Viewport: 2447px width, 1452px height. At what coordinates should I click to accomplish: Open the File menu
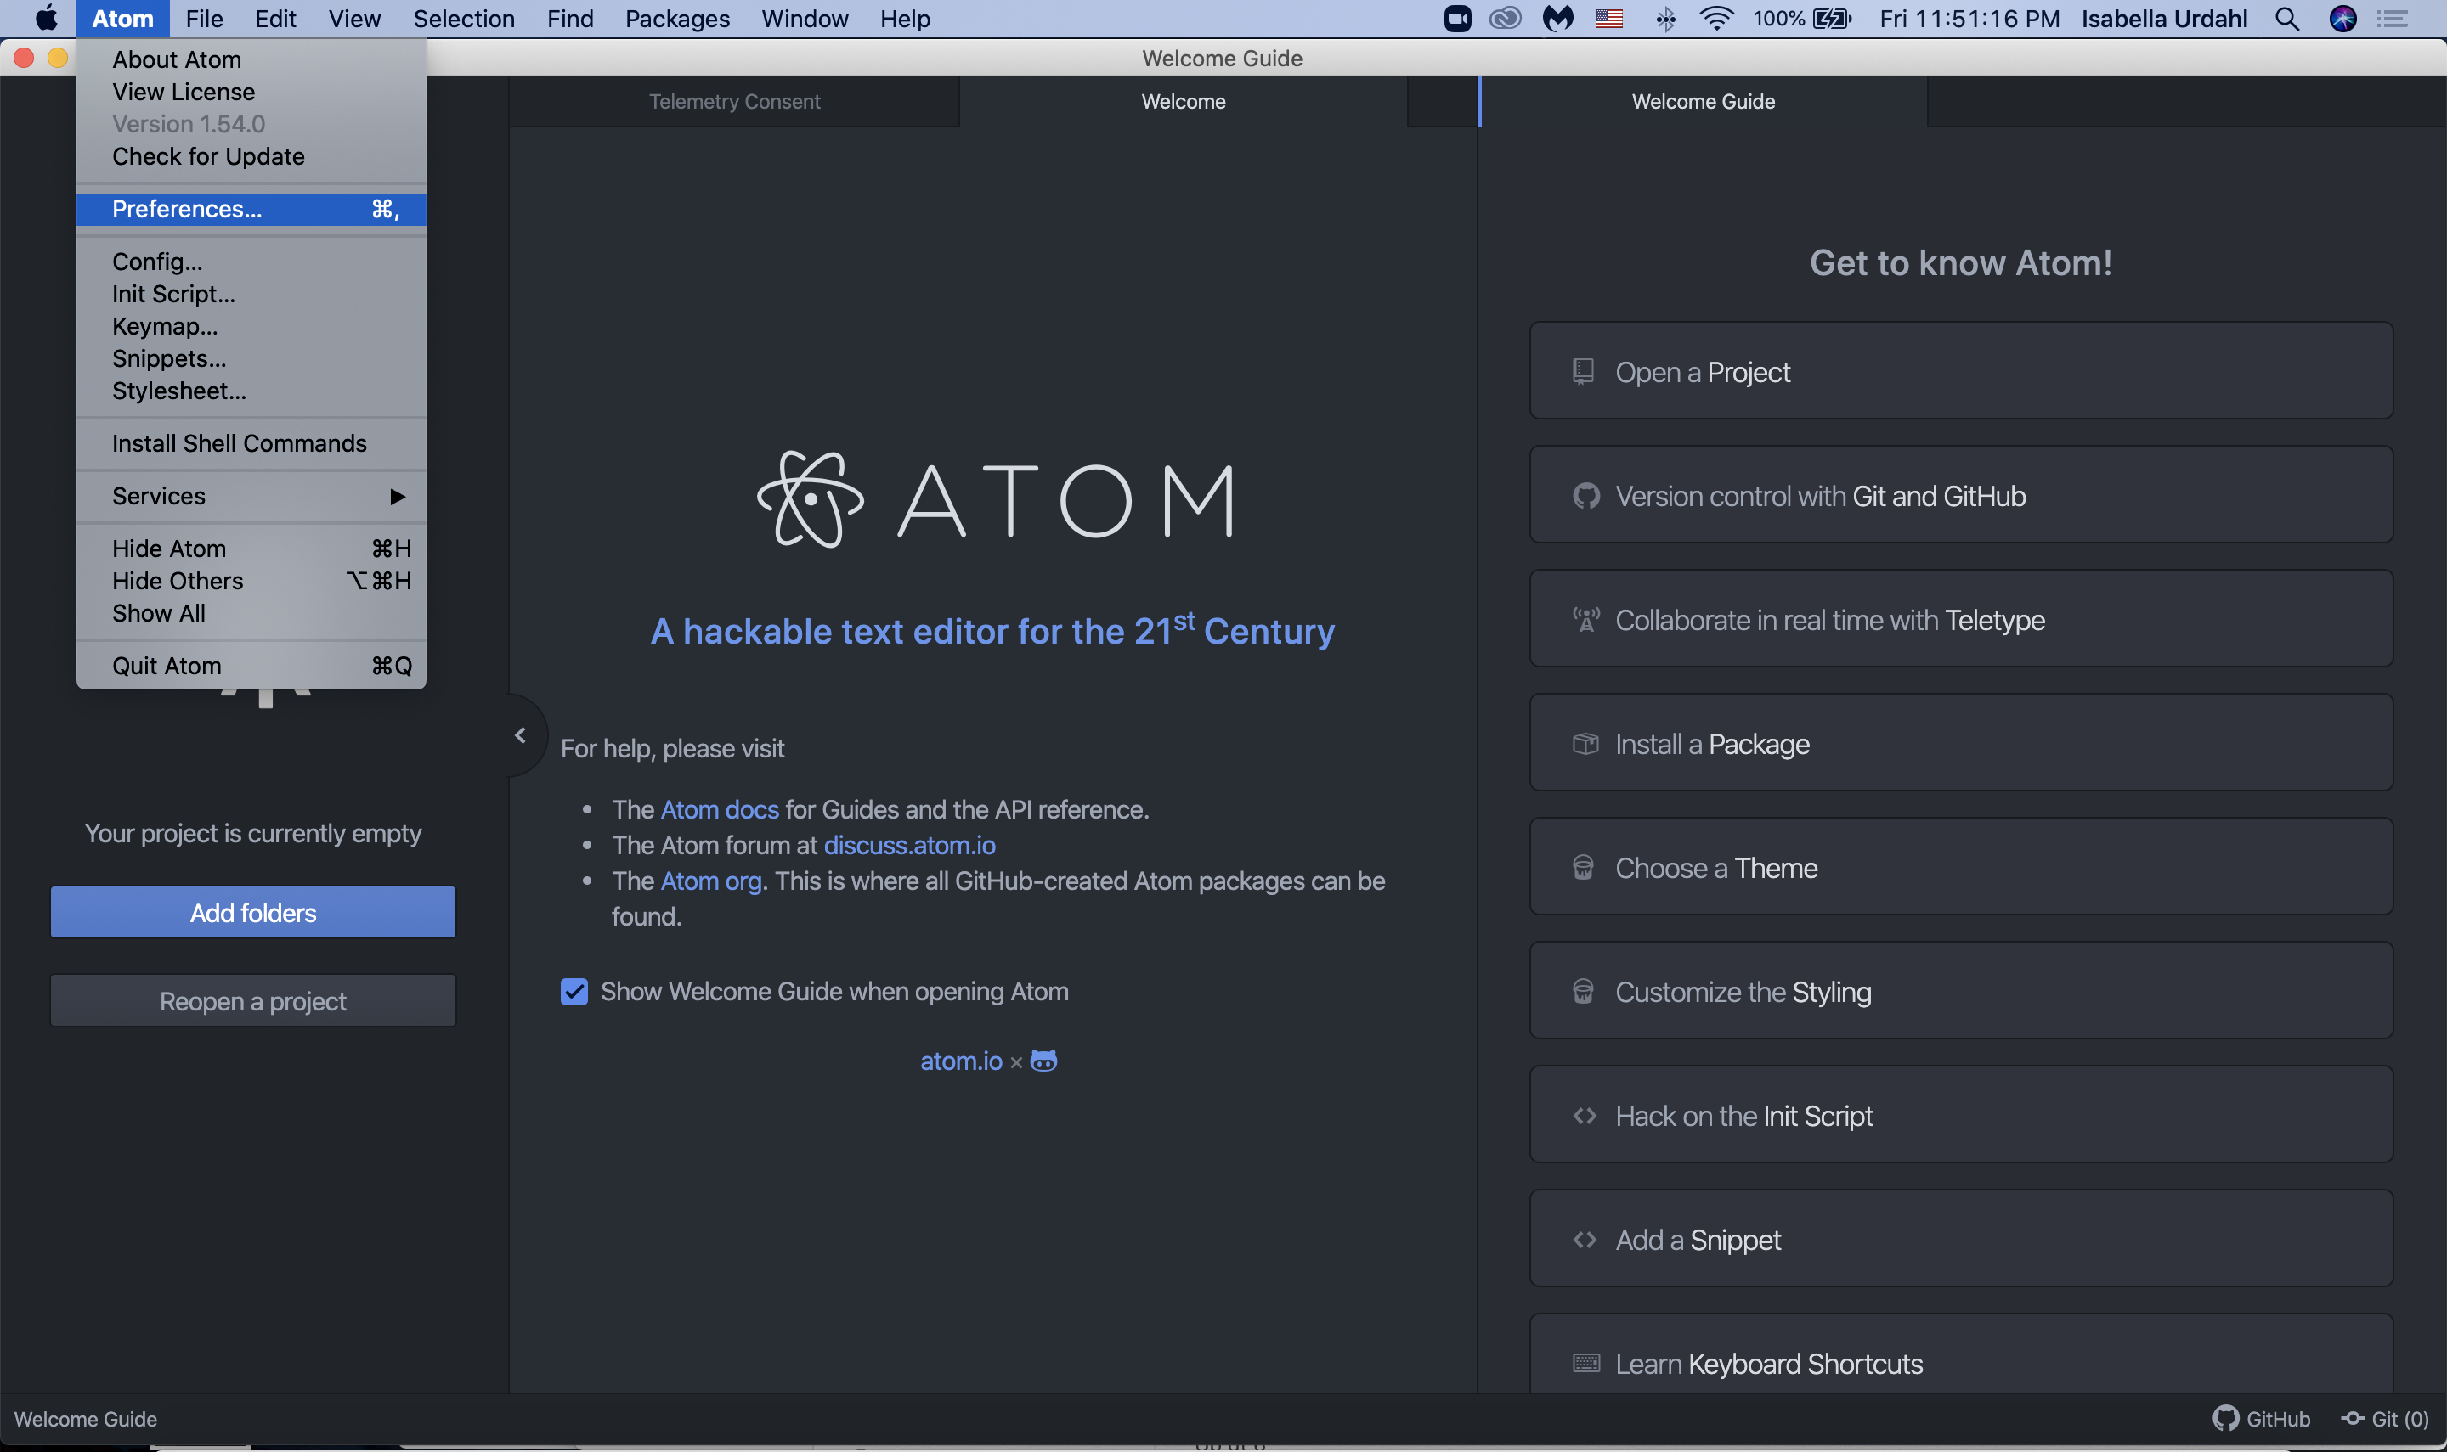coord(205,19)
